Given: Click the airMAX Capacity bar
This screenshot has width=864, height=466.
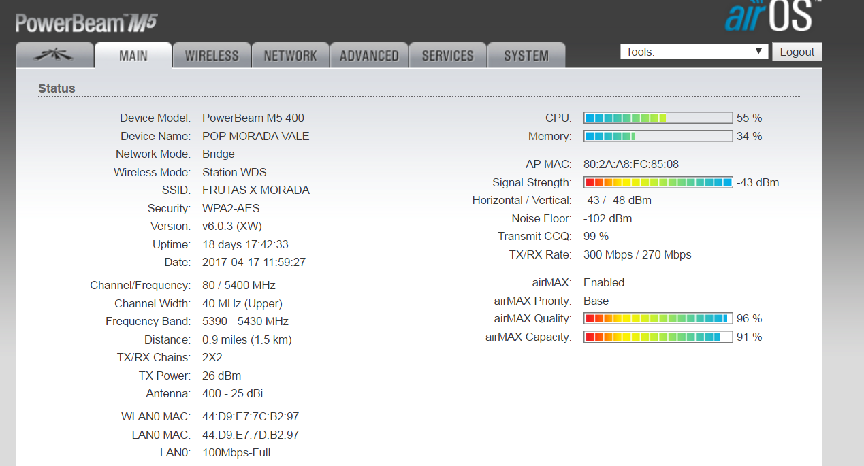Looking at the screenshot, I should pyautogui.click(x=658, y=337).
